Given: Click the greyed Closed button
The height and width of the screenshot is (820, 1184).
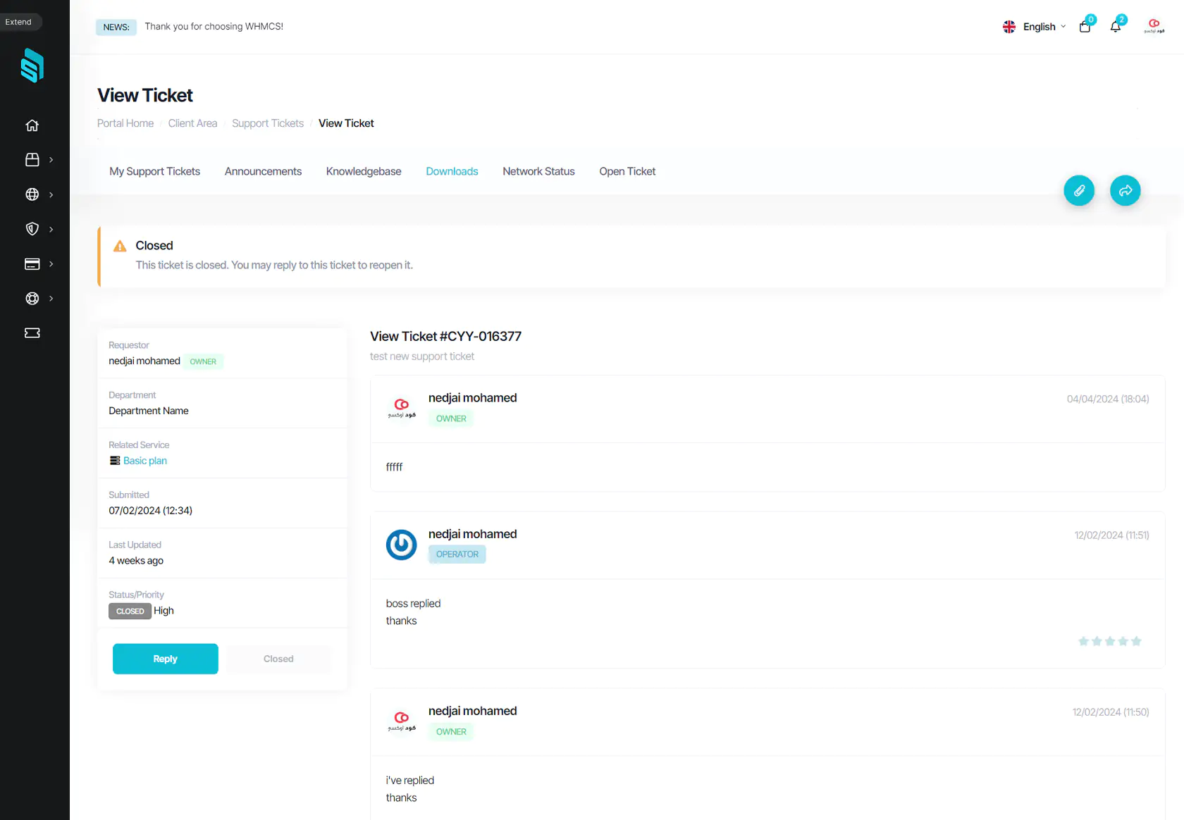Looking at the screenshot, I should (278, 659).
